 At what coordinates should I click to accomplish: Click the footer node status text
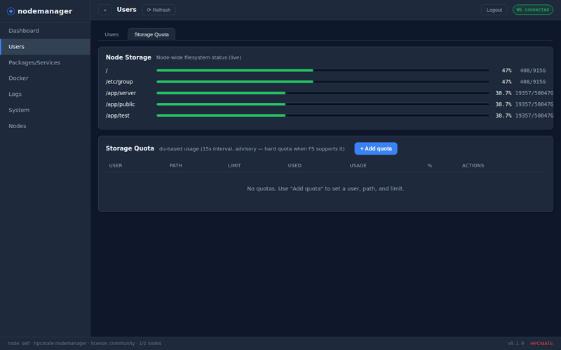(x=84, y=343)
